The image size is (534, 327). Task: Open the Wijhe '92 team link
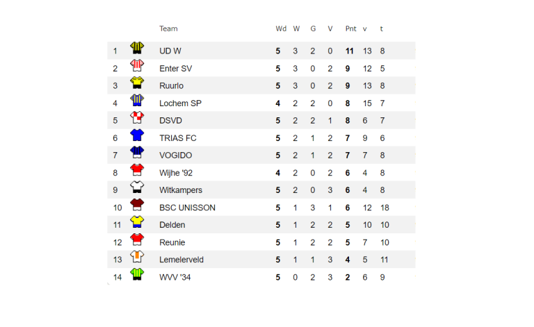176,173
